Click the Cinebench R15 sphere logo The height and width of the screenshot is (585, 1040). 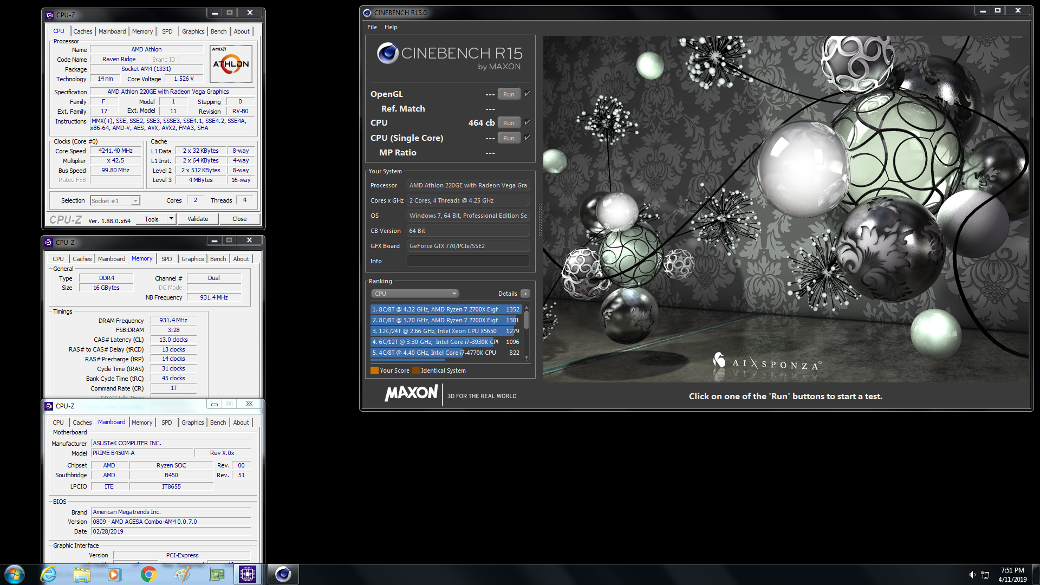click(388, 53)
